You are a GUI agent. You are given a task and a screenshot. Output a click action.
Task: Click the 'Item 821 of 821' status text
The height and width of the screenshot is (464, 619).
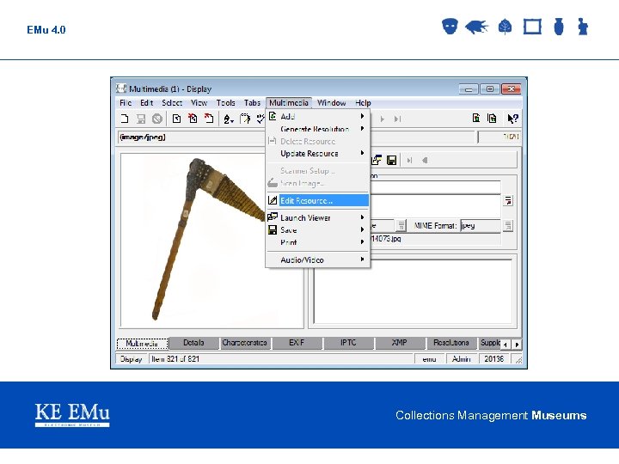pyautogui.click(x=175, y=359)
